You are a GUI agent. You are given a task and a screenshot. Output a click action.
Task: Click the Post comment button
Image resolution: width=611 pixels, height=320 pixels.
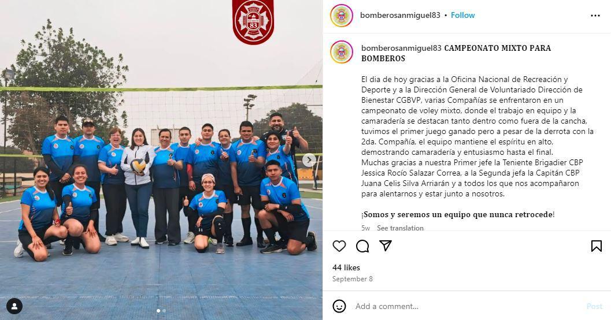(x=594, y=306)
